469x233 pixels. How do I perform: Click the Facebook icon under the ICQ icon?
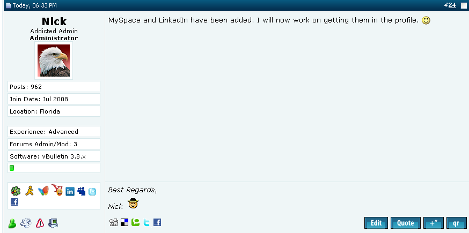pyautogui.click(x=14, y=202)
